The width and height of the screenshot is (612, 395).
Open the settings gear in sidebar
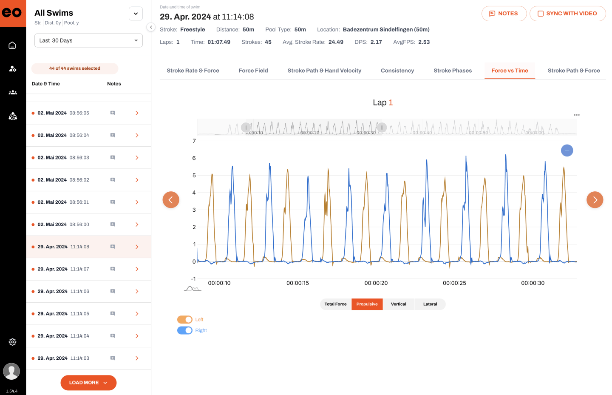tap(12, 342)
